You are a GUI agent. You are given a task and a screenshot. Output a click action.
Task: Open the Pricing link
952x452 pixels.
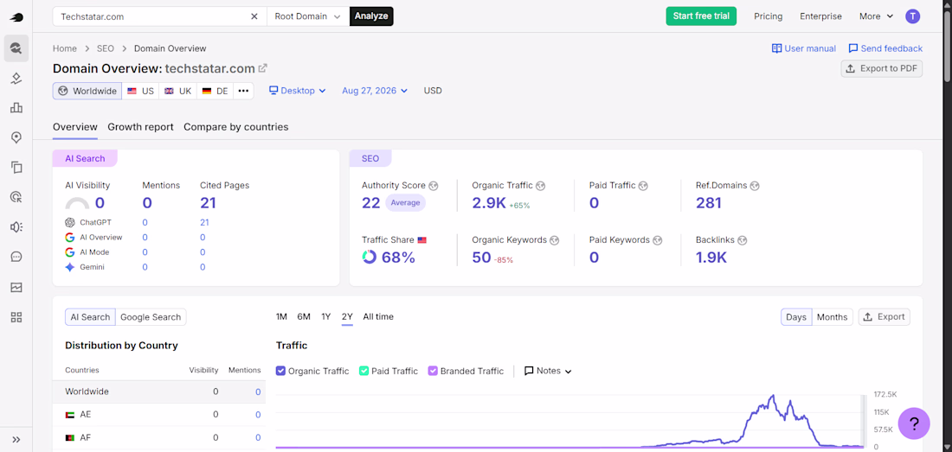tap(768, 16)
